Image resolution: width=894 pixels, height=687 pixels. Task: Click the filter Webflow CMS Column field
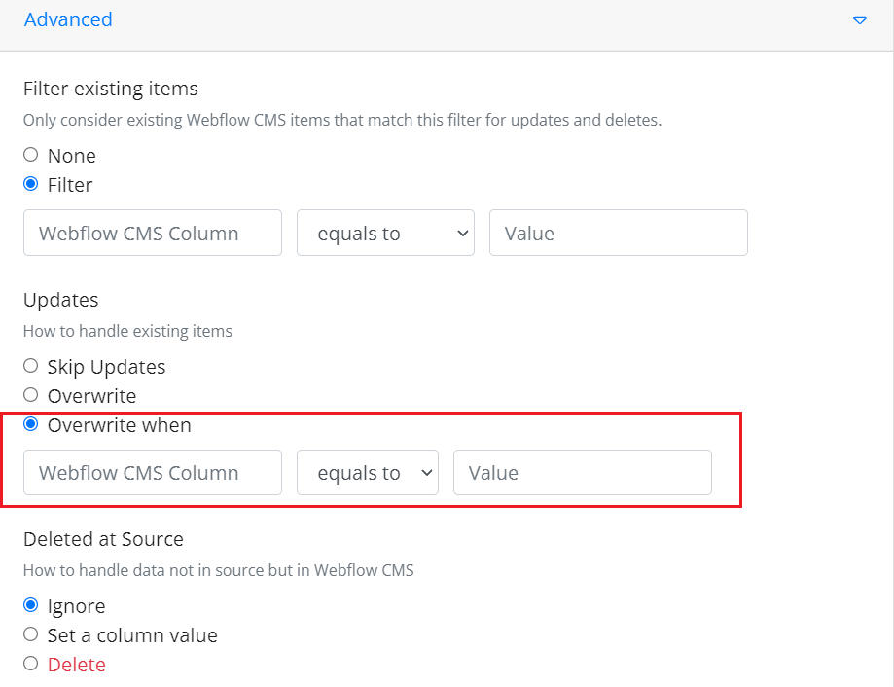pos(152,233)
